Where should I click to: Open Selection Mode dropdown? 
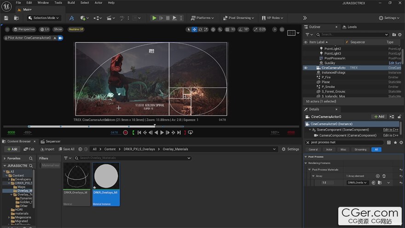coord(44,18)
